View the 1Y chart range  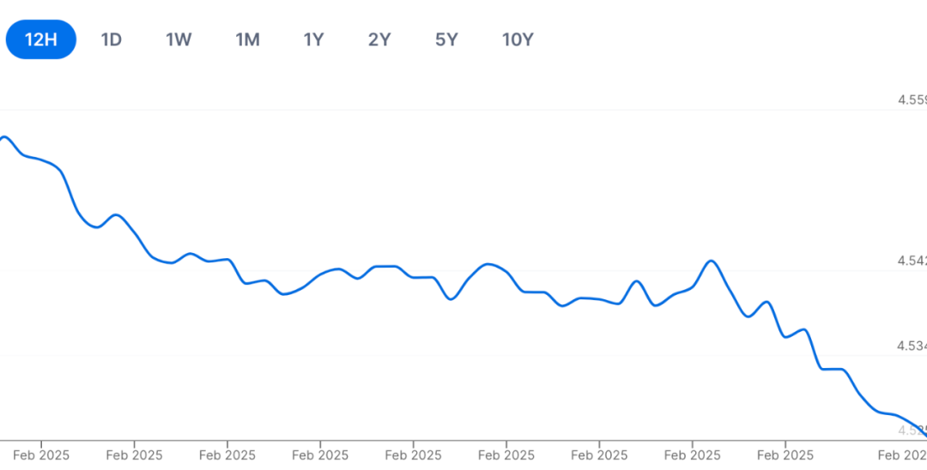click(313, 39)
